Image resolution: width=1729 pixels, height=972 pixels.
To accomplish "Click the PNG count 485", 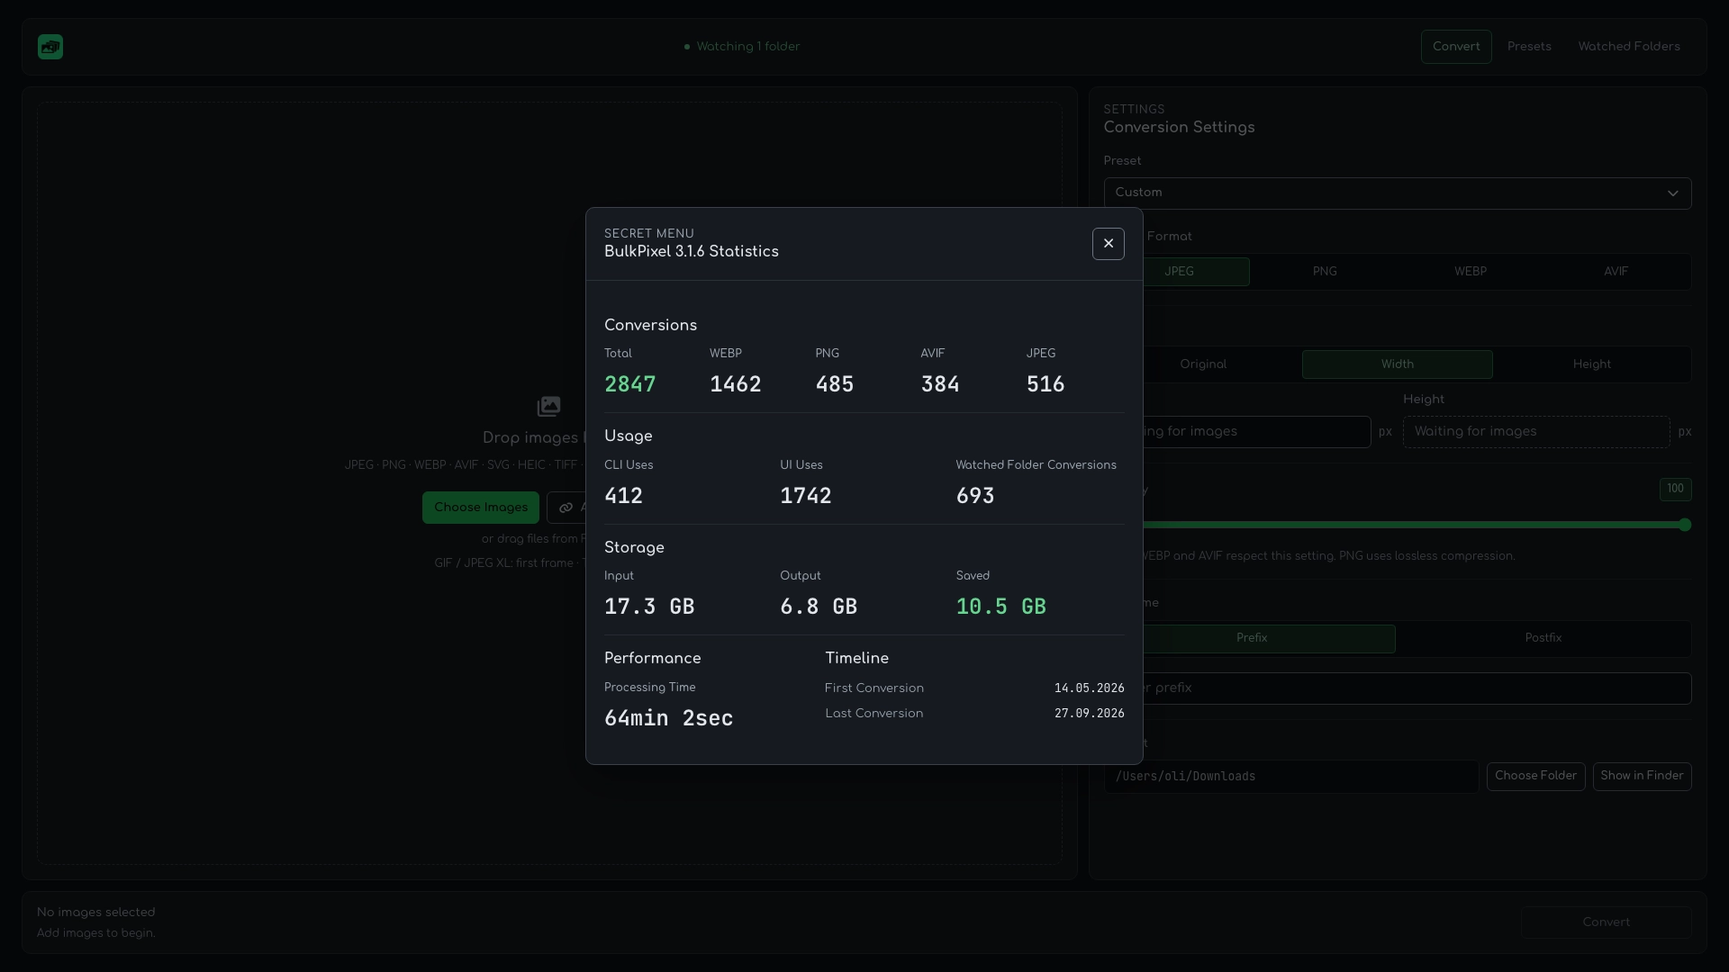I will click(x=835, y=385).
